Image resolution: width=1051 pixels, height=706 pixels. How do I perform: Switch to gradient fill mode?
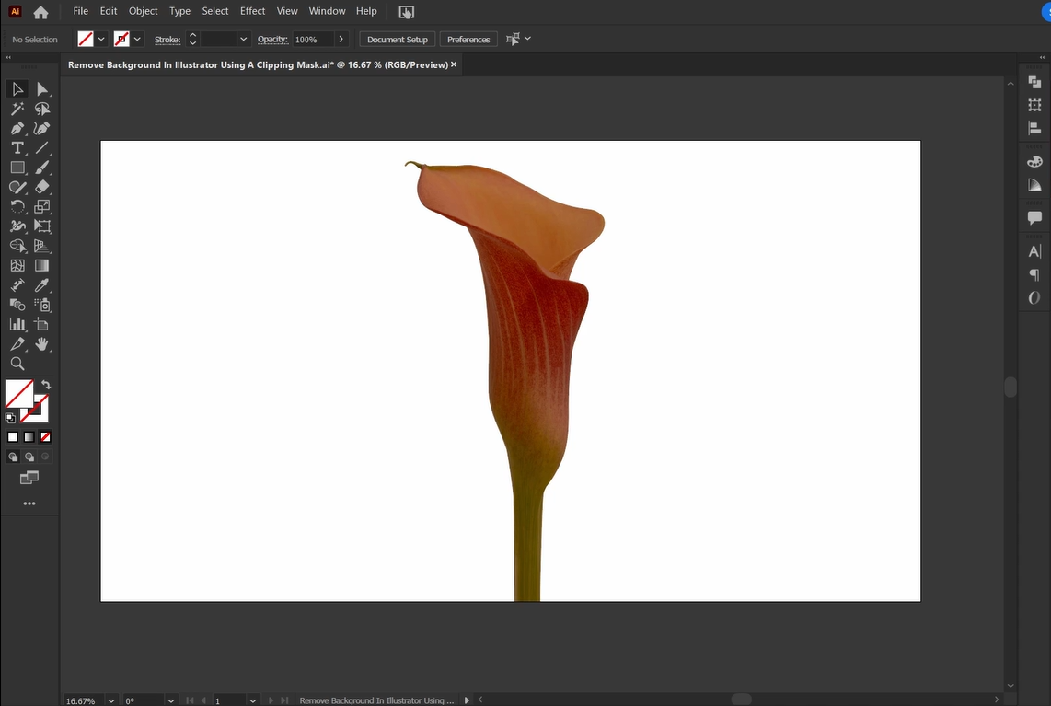click(x=27, y=436)
